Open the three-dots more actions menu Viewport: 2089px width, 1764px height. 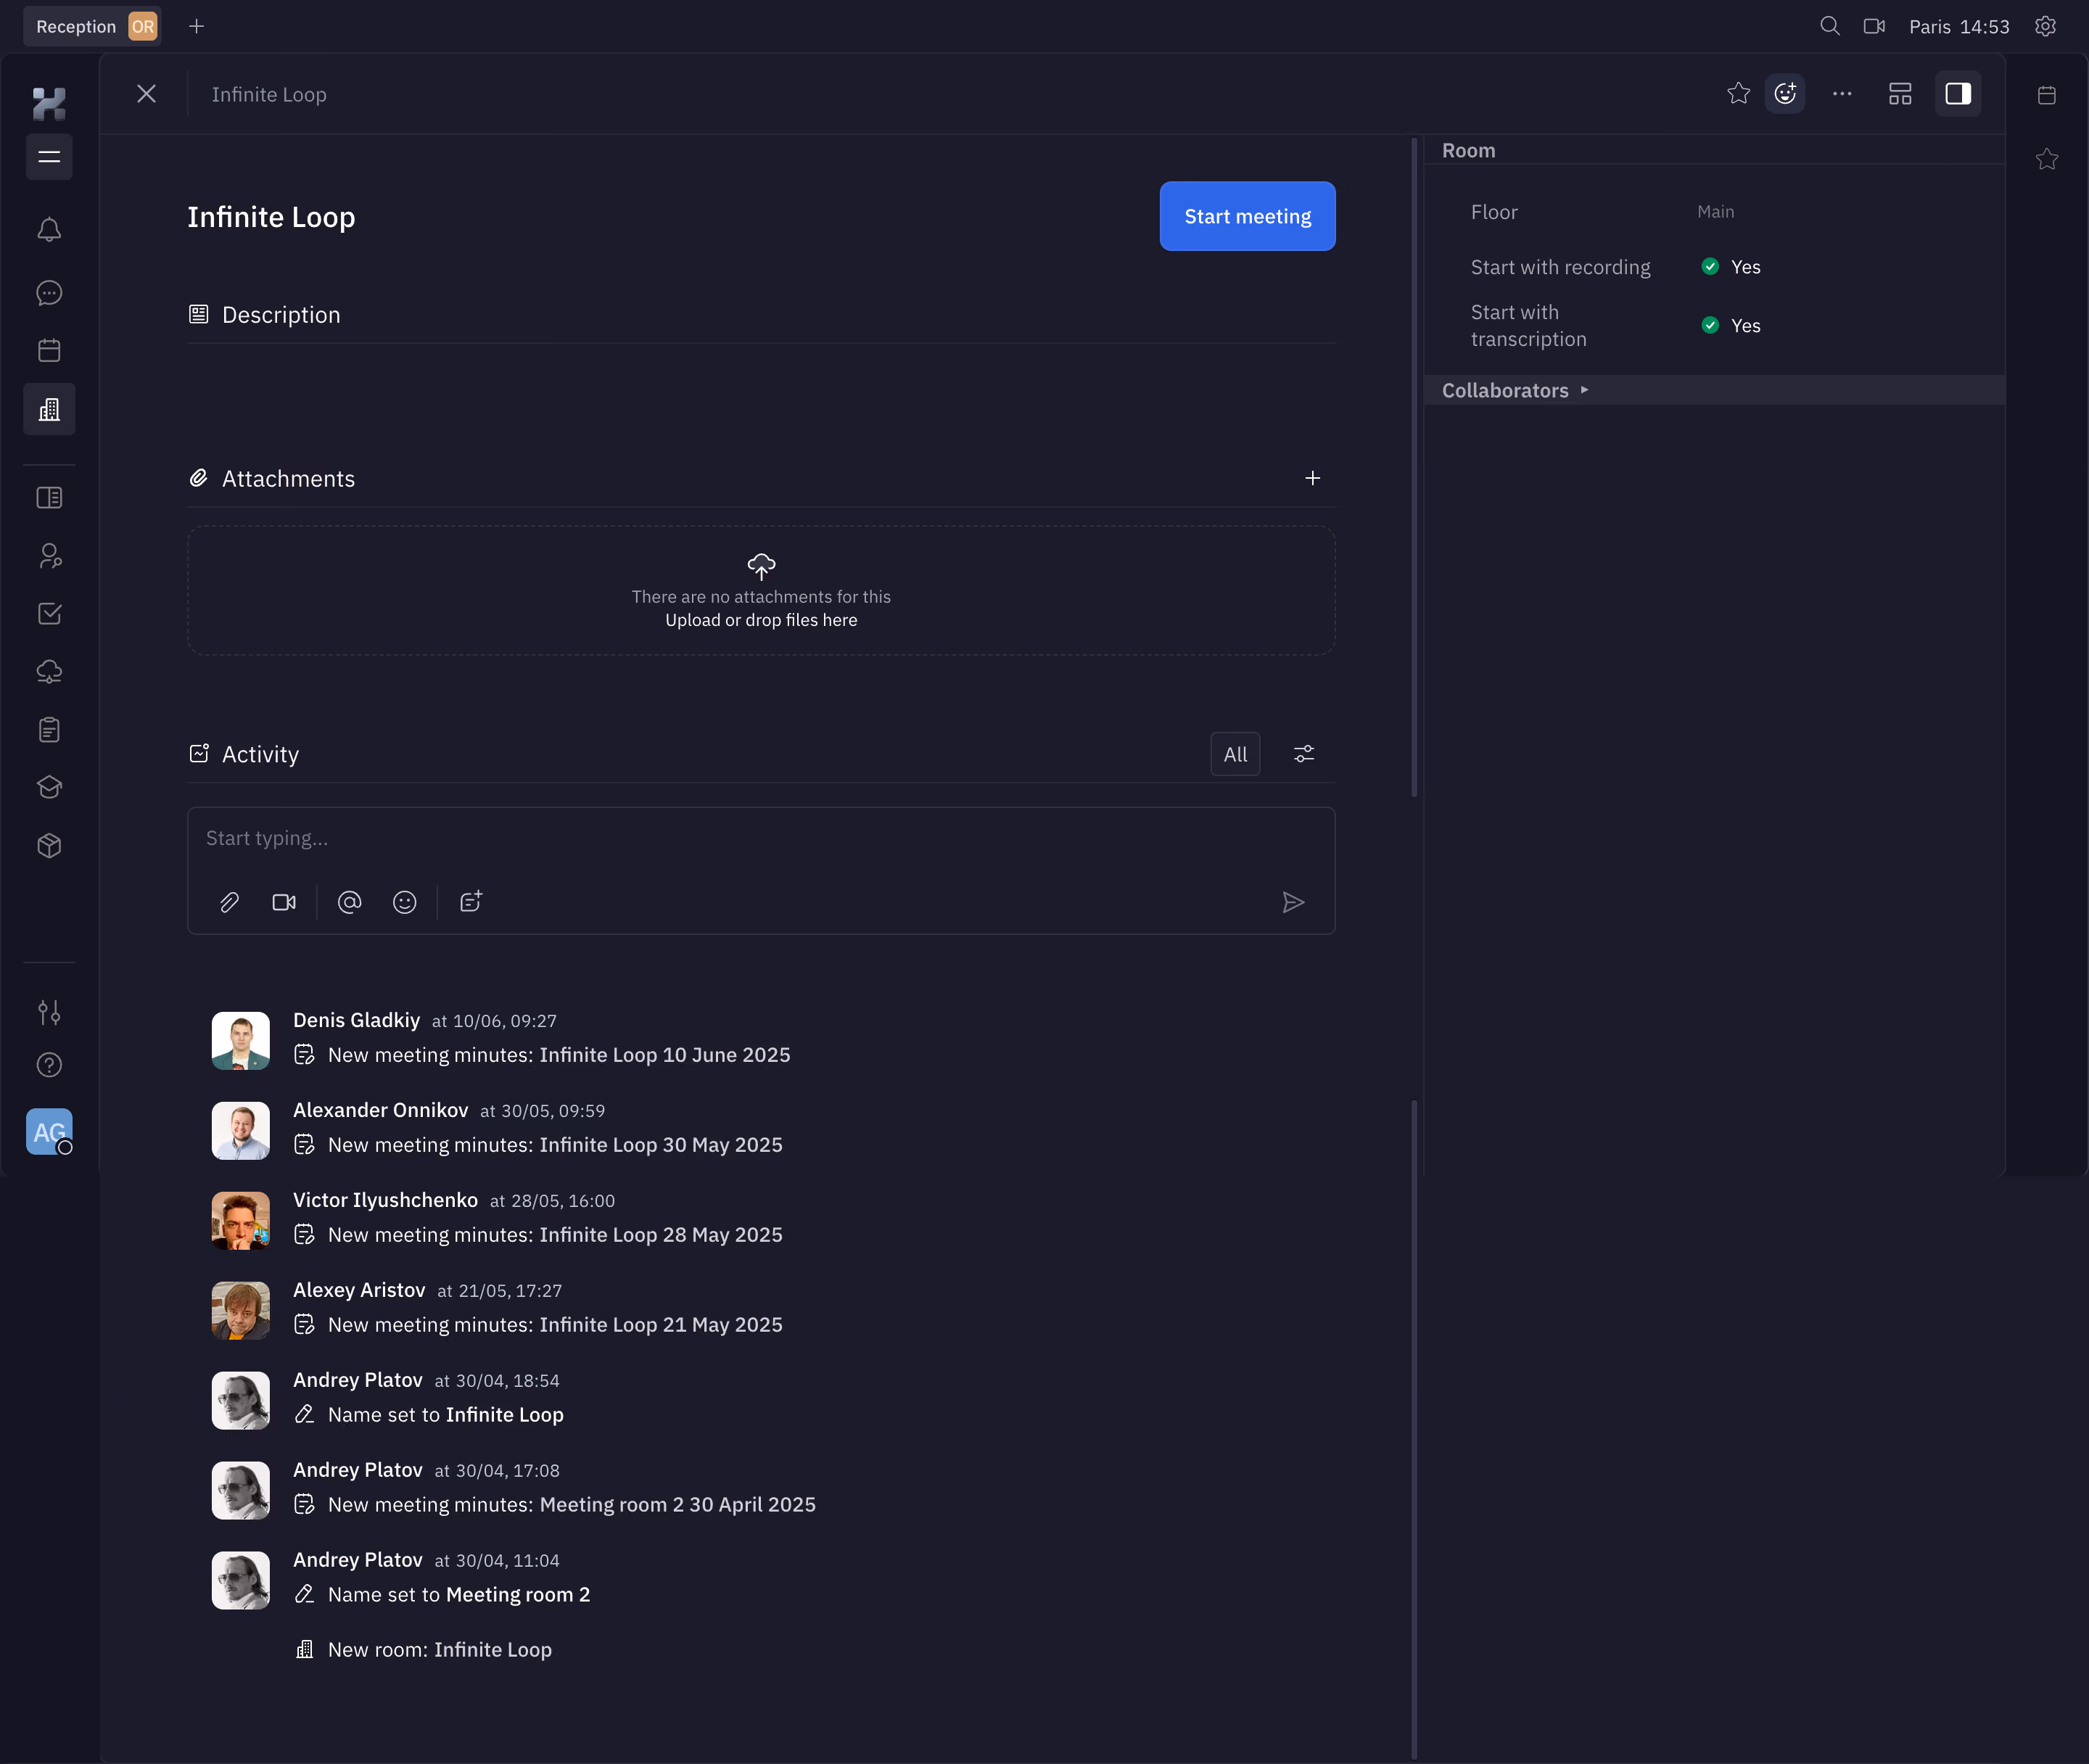click(x=1842, y=94)
